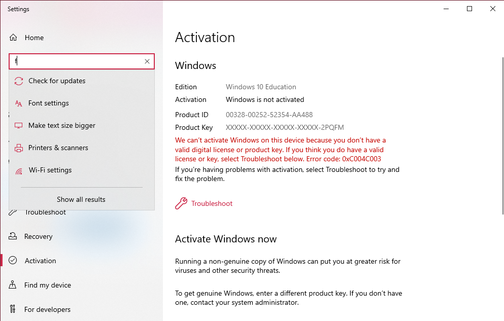Click the text Windows is not activated
The image size is (504, 321).
[265, 99]
